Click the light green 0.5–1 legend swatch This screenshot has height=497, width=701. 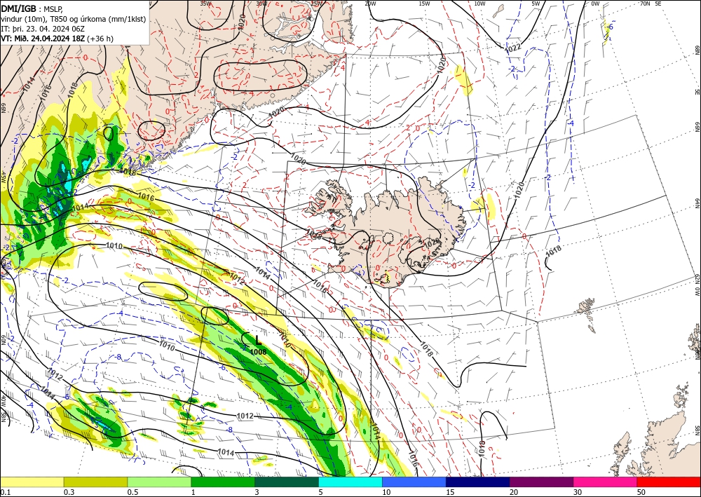point(159,482)
